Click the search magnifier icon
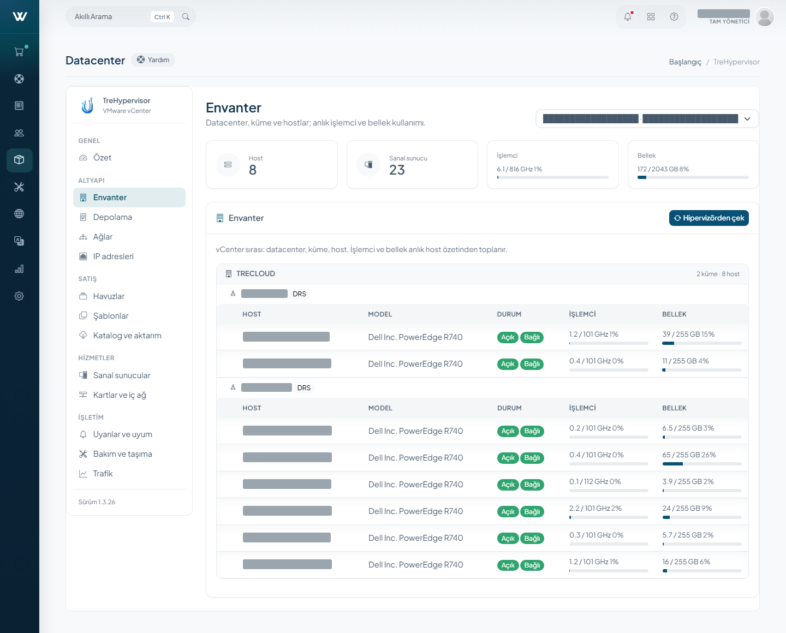 pyautogui.click(x=186, y=17)
